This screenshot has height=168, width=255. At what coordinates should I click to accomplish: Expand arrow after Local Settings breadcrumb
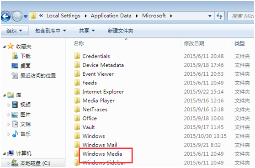[x=86, y=16]
